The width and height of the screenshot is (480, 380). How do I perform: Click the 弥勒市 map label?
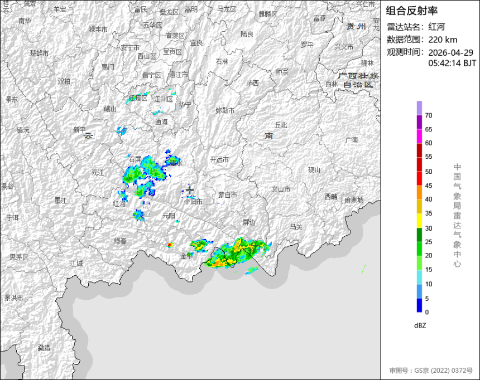pos(225,110)
